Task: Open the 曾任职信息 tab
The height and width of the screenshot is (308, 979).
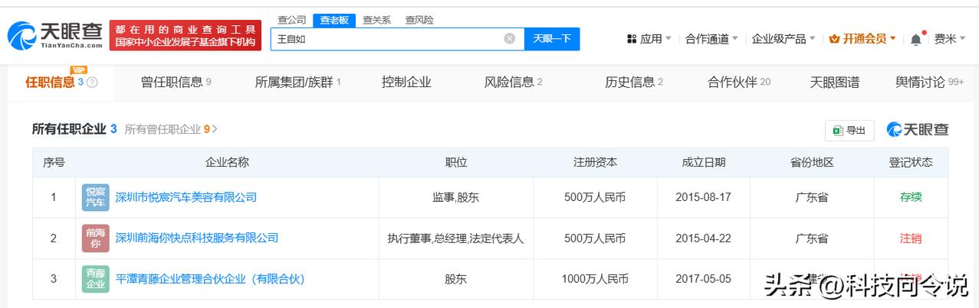Action: tap(176, 83)
